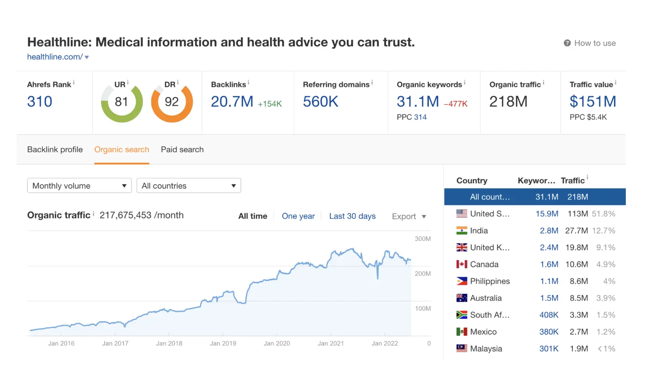Screen dimensions: 650x383
Task: Click the Mexico flag icon
Action: pyautogui.click(x=462, y=332)
